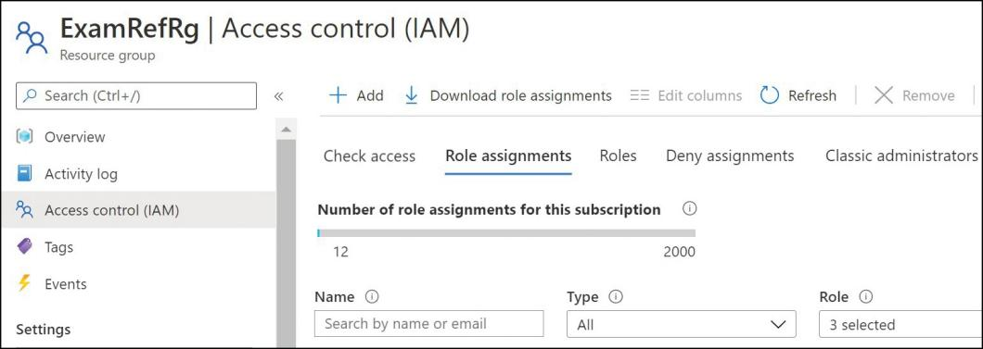Select Access control (IAM) in sidebar
The width and height of the screenshot is (983, 349).
tap(138, 209)
